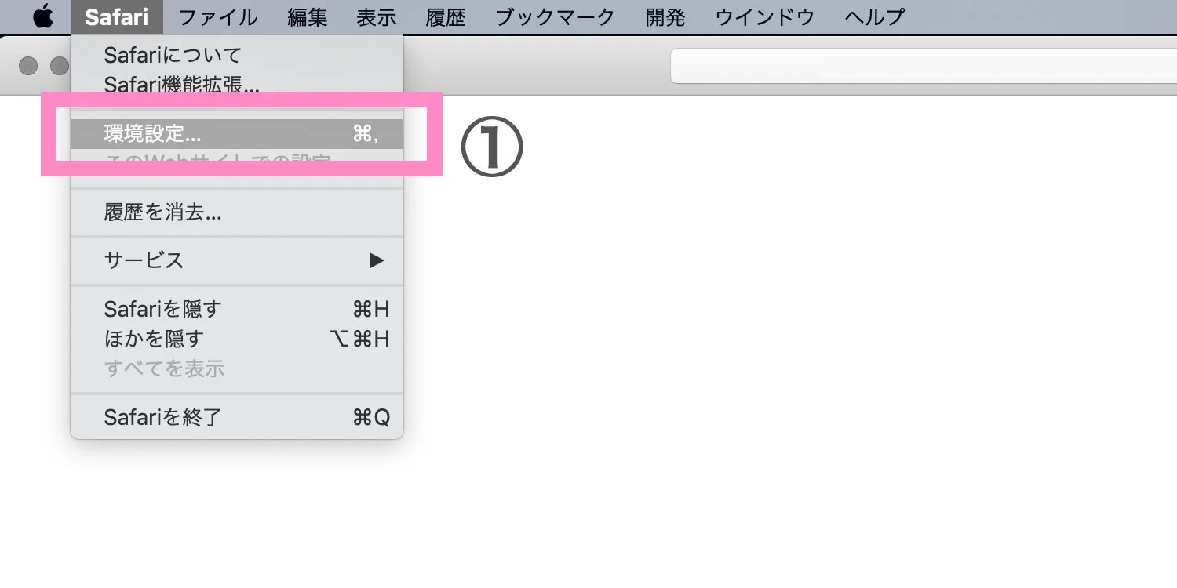Open the ファイル menu
Image resolution: width=1177 pixels, height=588 pixels.
pos(218,16)
